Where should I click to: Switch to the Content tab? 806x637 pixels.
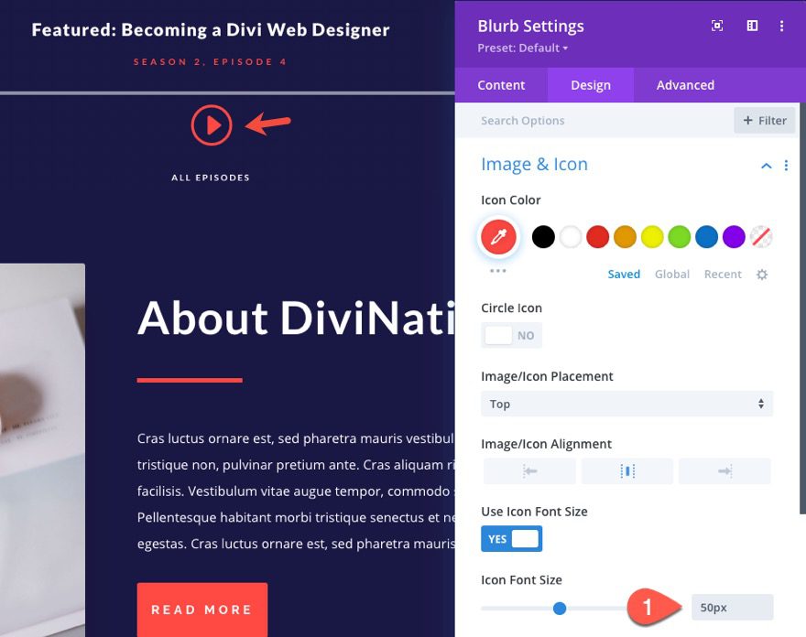(x=501, y=85)
